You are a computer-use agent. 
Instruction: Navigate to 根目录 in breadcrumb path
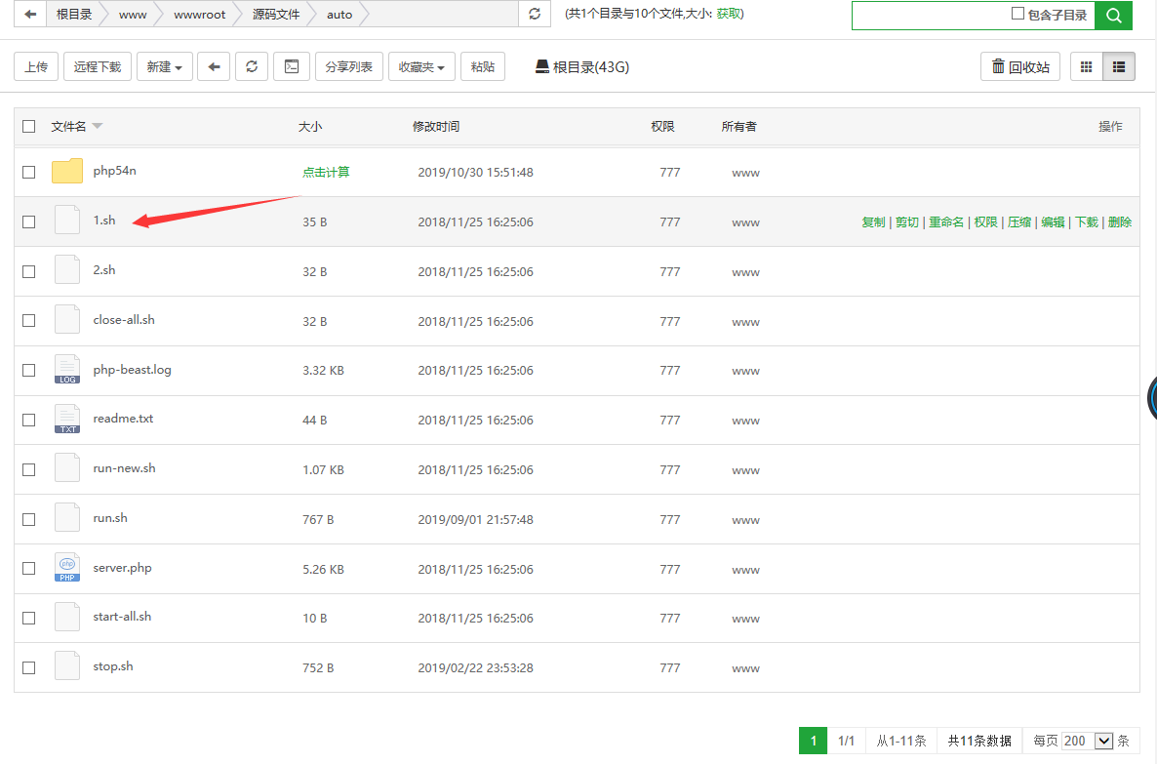pyautogui.click(x=73, y=15)
